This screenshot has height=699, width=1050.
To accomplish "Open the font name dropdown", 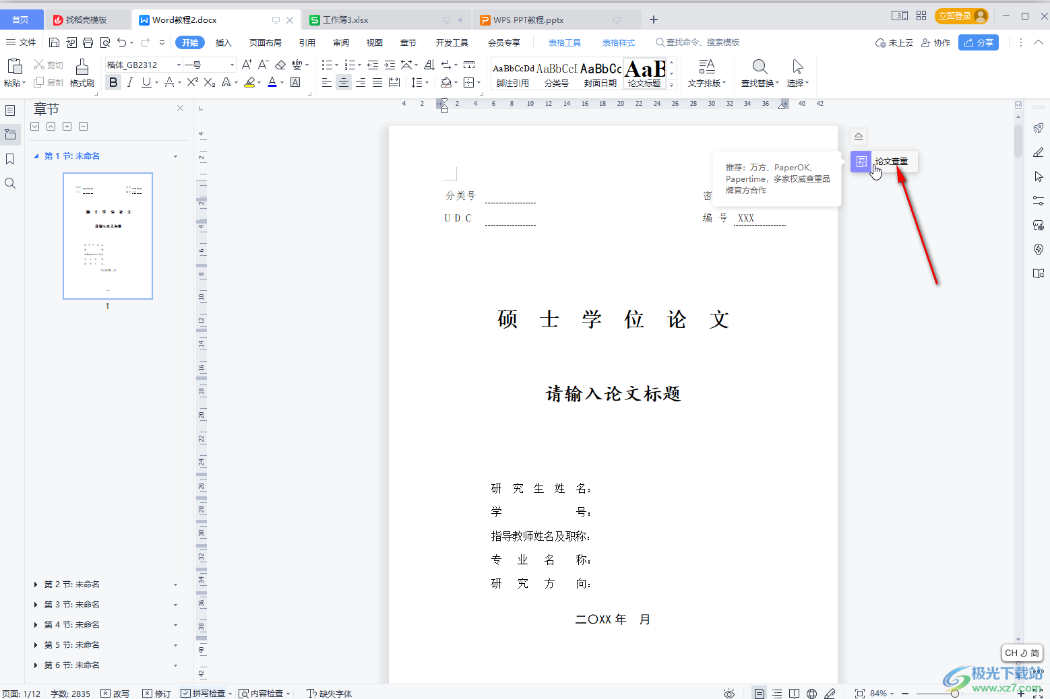I will [x=179, y=65].
